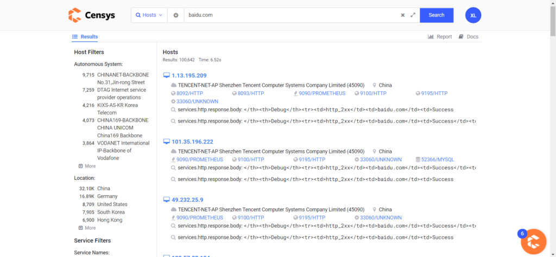Click the Censys logo
This screenshot has width=556, height=257.
(91, 15)
